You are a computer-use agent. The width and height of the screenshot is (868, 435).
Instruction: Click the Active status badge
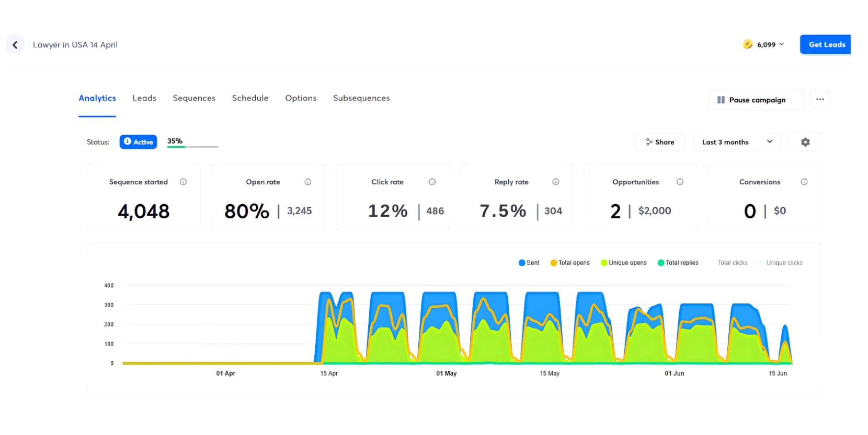[x=138, y=142]
